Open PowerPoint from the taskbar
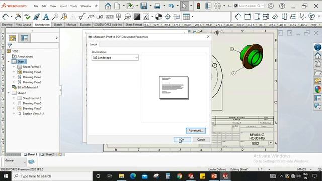Screen dimensions: 322x181 pyautogui.click(x=214, y=176)
